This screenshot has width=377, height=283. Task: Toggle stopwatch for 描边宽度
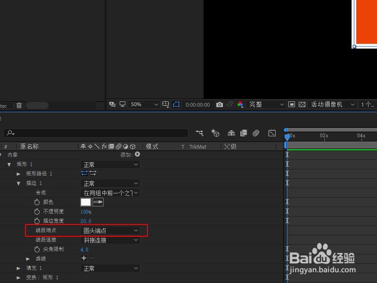tap(37, 221)
